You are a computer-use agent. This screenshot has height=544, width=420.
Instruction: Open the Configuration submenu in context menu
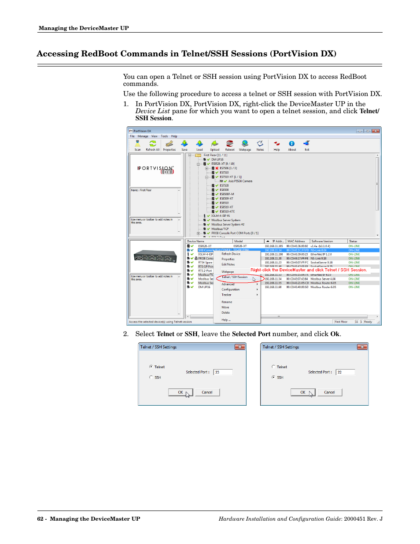(239, 290)
